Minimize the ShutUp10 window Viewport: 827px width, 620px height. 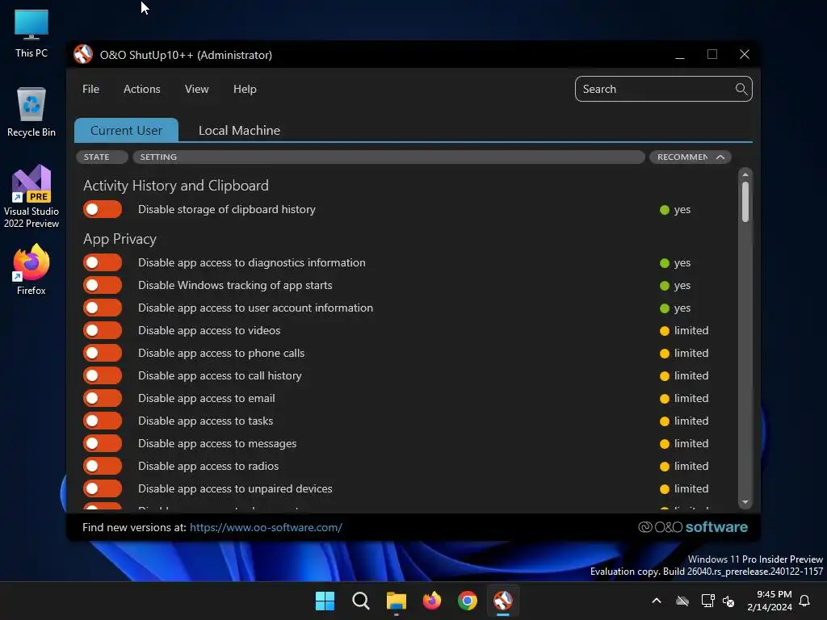point(680,54)
